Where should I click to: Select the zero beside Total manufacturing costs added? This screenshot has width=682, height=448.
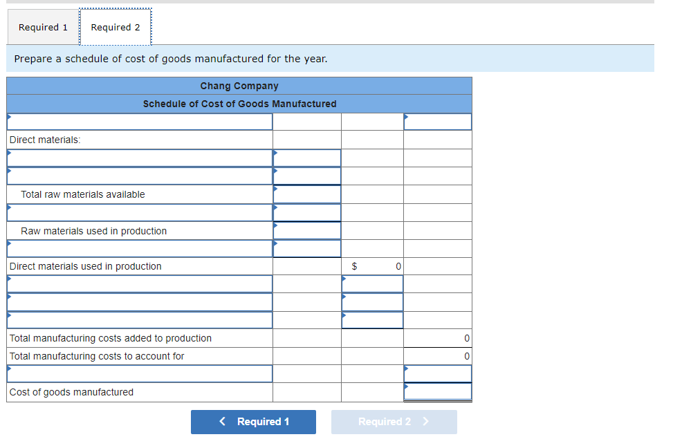coord(437,338)
